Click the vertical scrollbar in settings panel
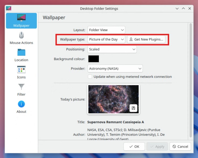198x158 pixels. [190, 80]
